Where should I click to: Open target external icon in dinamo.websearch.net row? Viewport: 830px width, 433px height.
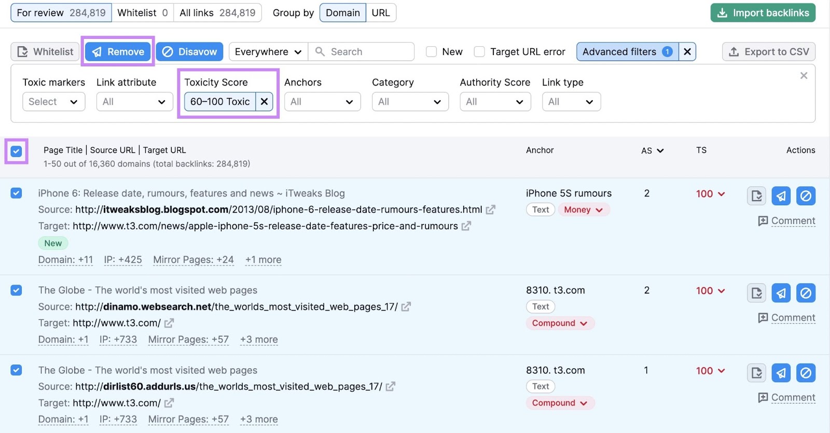169,323
